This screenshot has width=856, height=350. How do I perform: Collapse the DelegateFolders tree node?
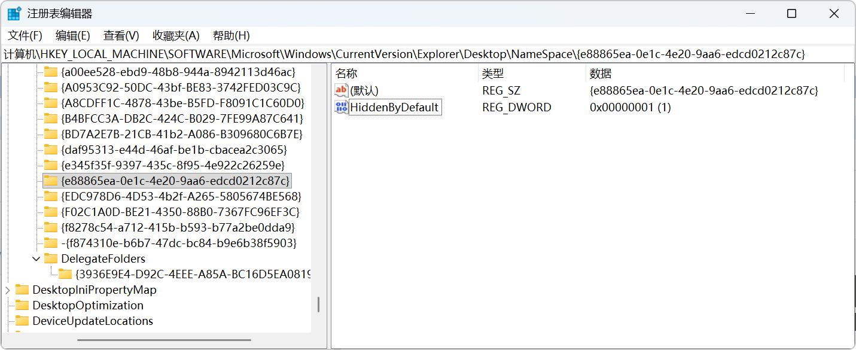(x=36, y=259)
